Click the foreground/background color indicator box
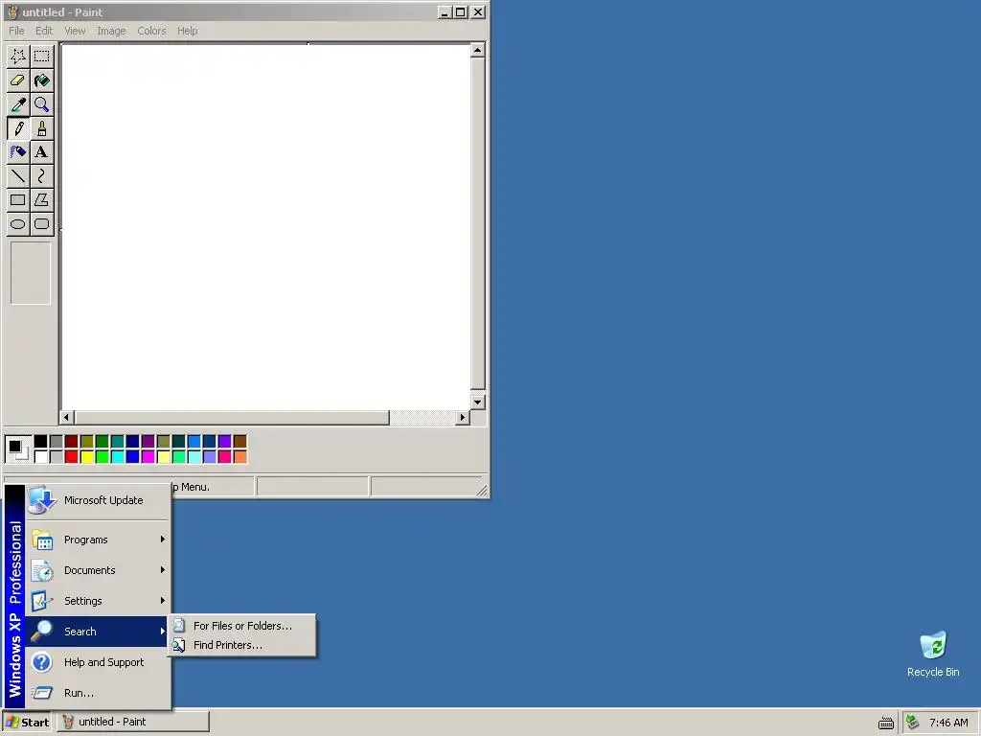Image resolution: width=981 pixels, height=736 pixels. (x=18, y=449)
